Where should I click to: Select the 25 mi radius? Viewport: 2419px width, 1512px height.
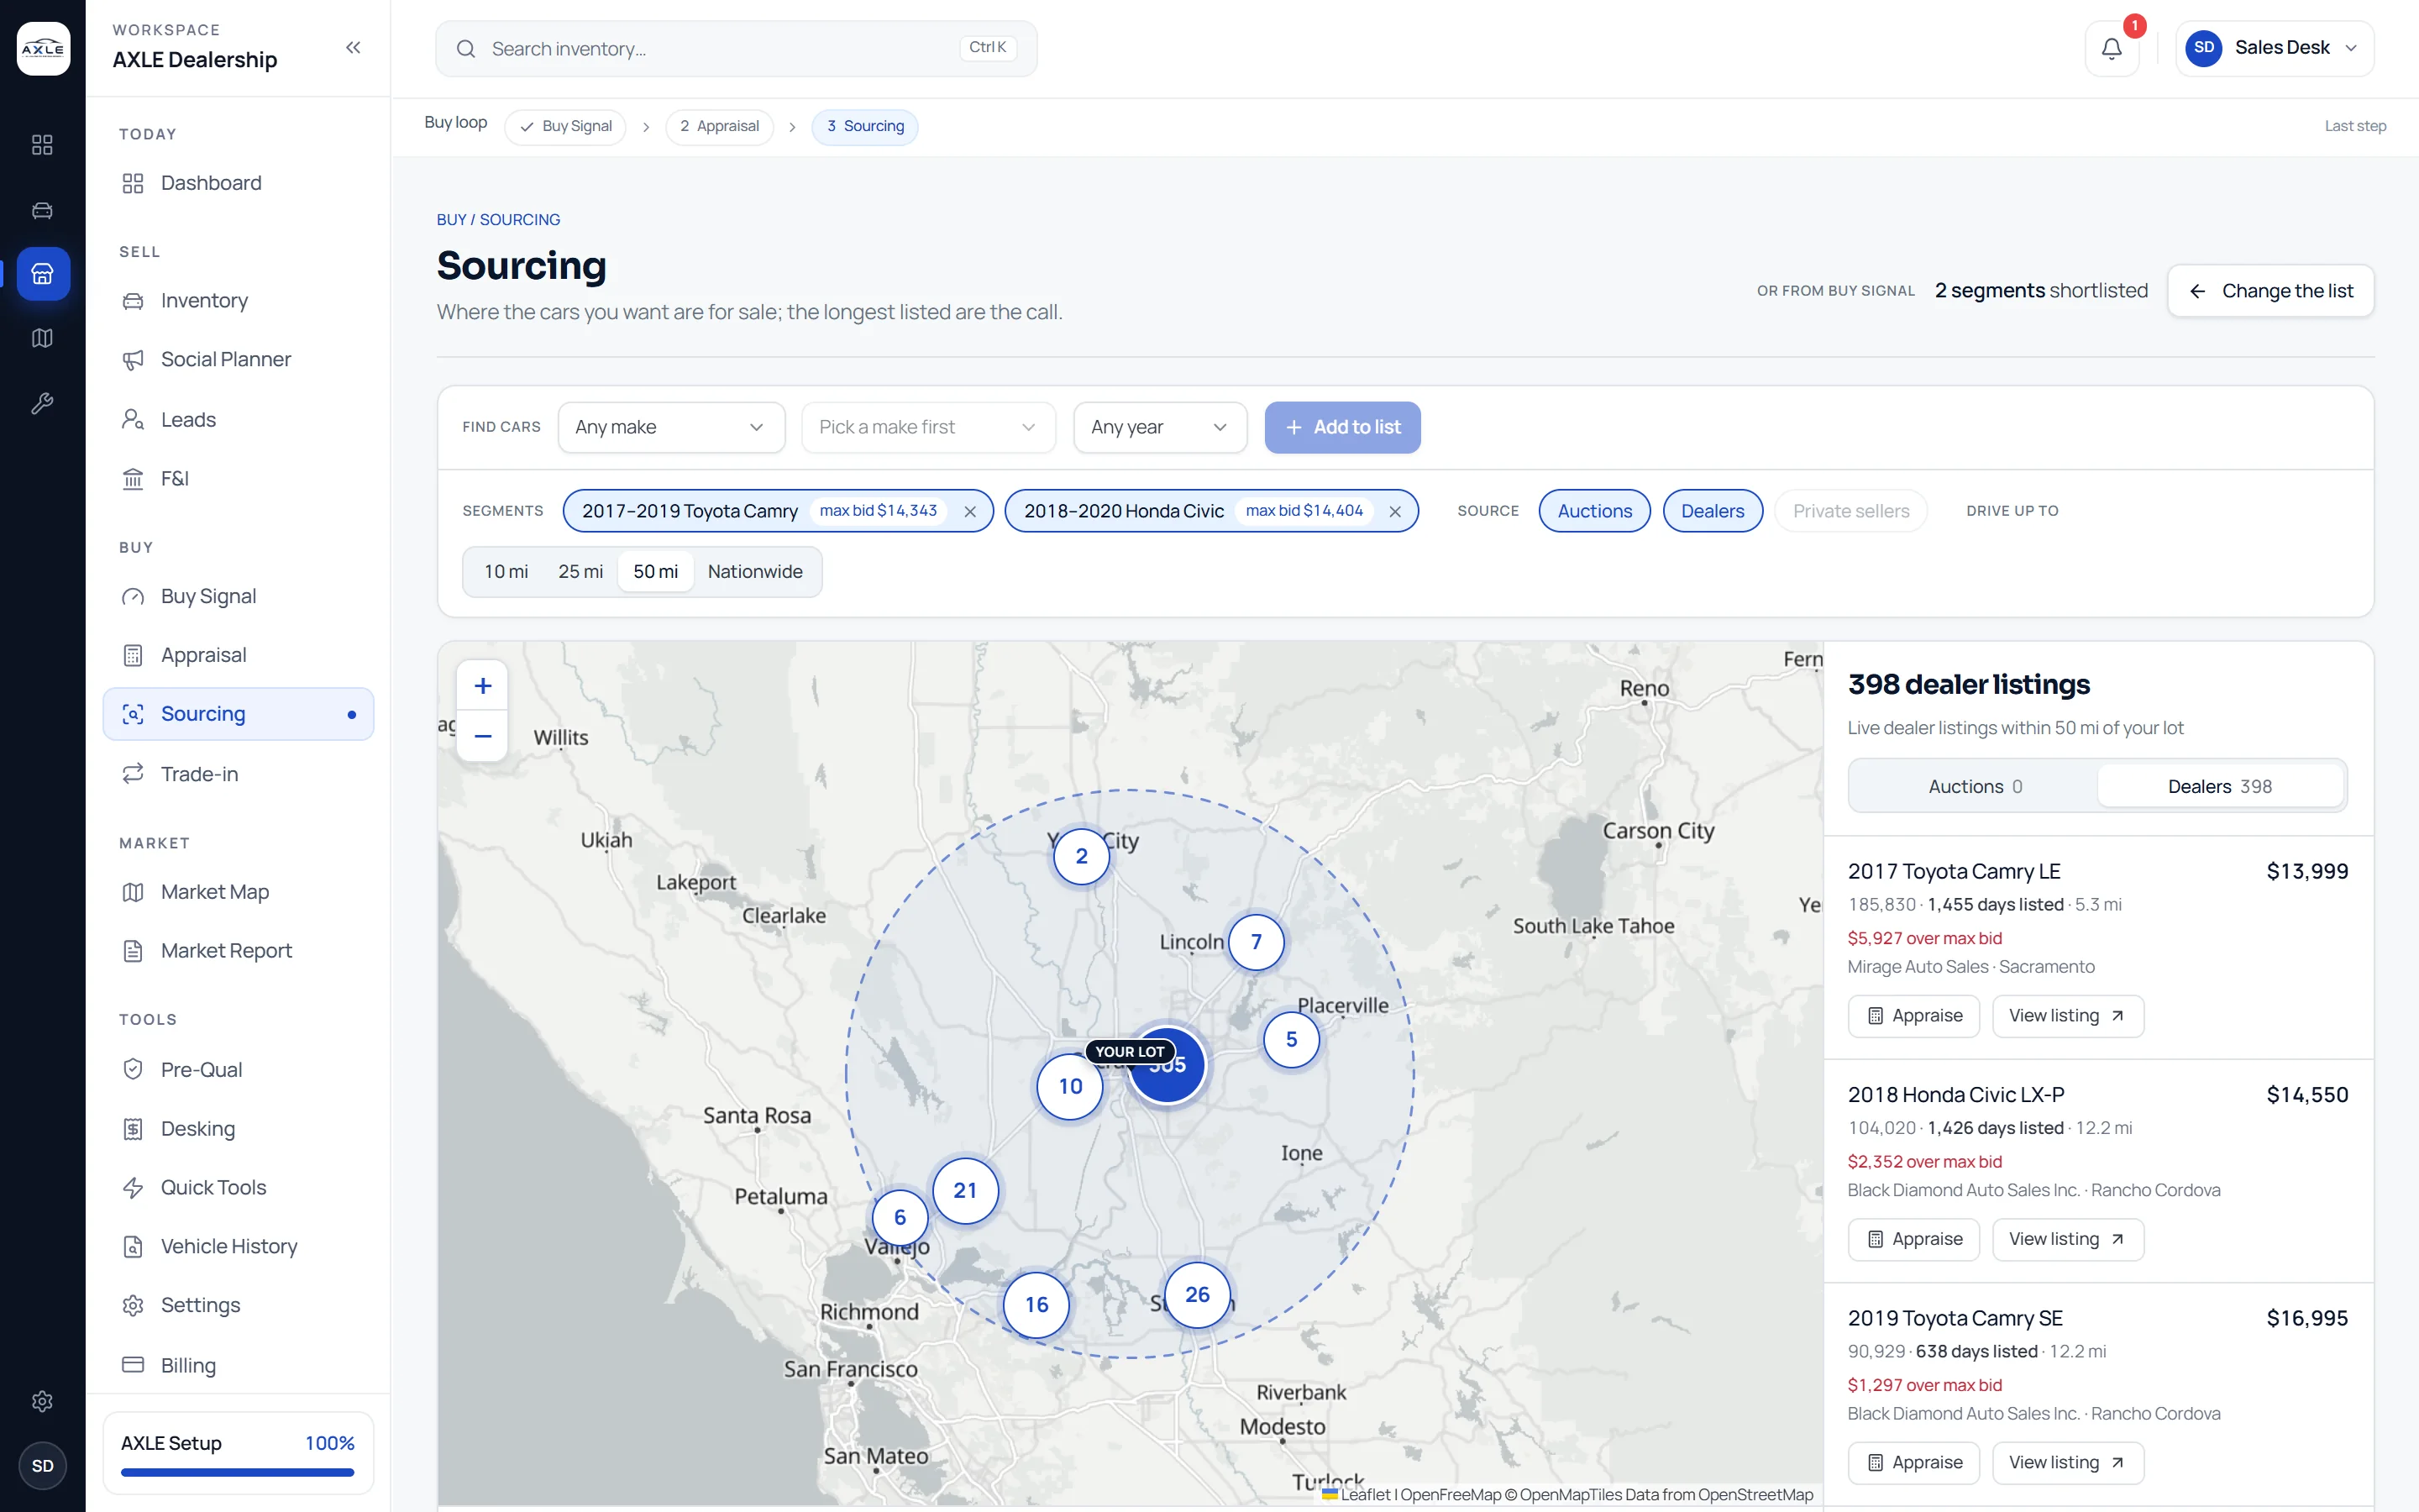580,571
